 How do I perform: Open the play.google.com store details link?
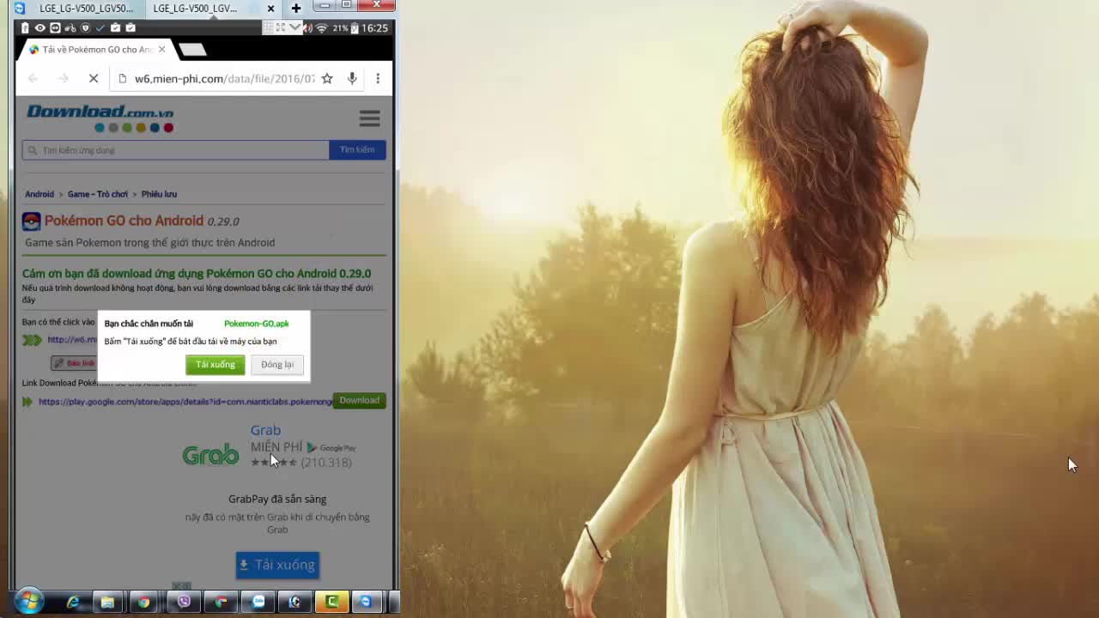click(x=185, y=402)
